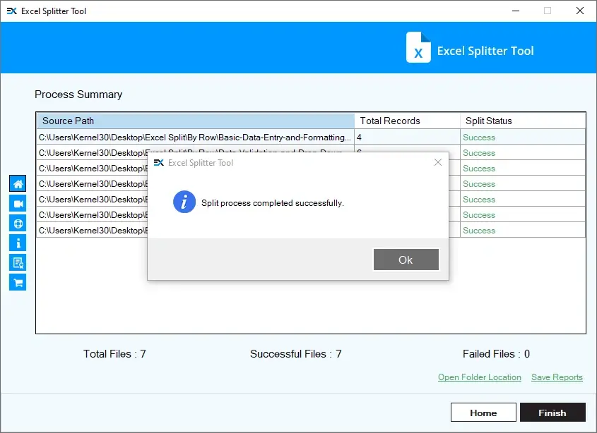
Task: Open the shopping cart purchase icon
Action: pyautogui.click(x=18, y=283)
